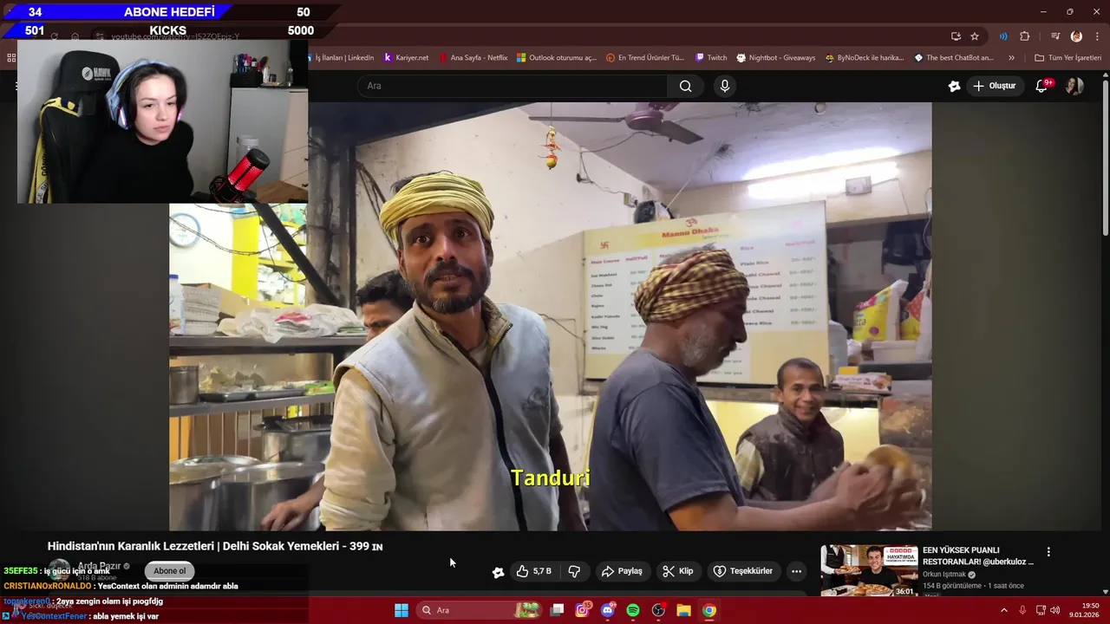Open the 'EEN YÜKSEK PUANLI RESTORANLAR' video title
The image size is (1110, 624).
tap(978, 556)
